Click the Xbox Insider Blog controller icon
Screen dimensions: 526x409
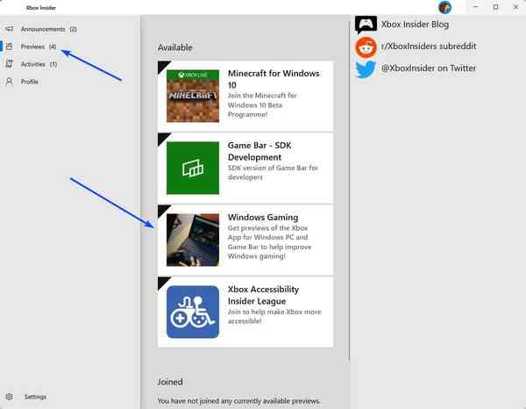(x=366, y=25)
